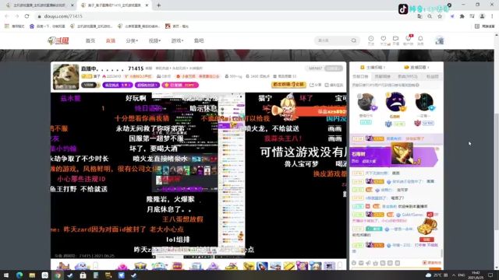Screen dimensions: 499x280
Task: Switch to the first browser tab
Action: (39, 5)
